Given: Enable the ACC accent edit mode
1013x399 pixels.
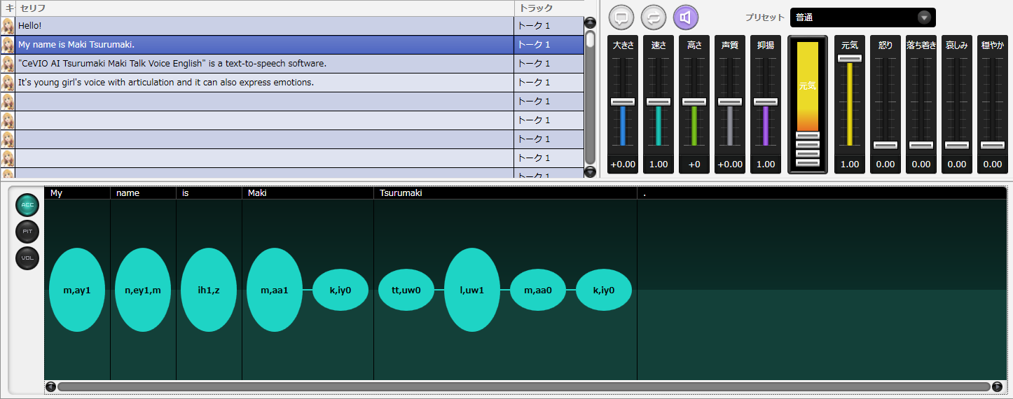Looking at the screenshot, I should [x=27, y=205].
